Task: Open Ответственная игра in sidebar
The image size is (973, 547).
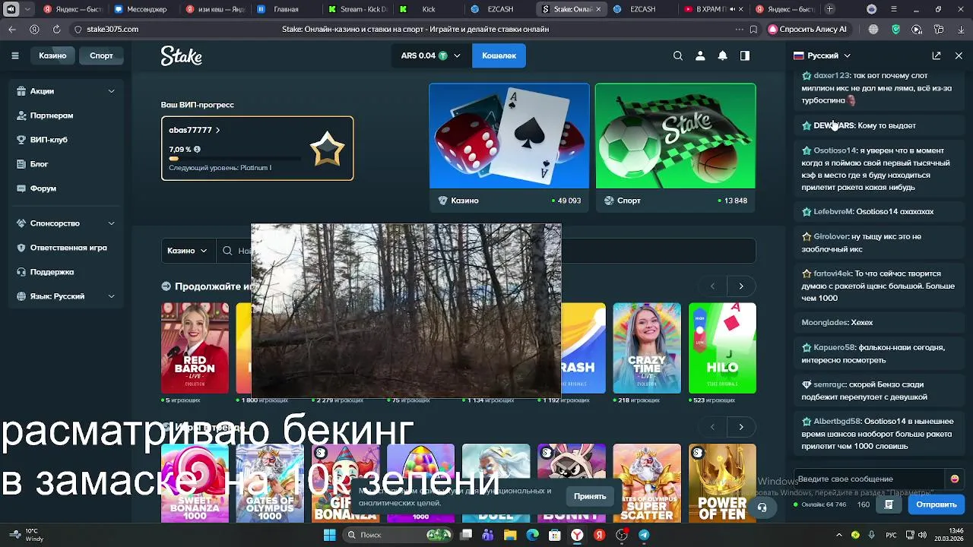Action: tap(68, 248)
